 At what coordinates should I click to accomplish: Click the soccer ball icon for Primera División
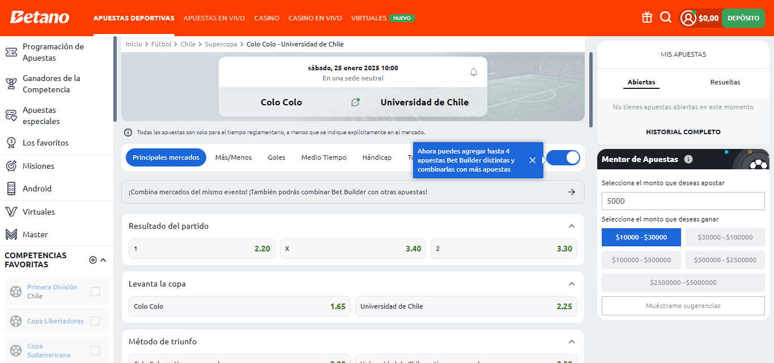click(16, 292)
